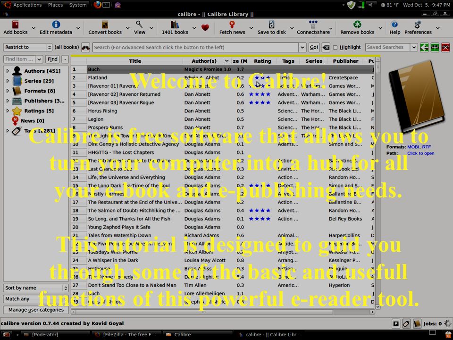
Task: Expand Formats [8] tree node
Action: [8, 91]
